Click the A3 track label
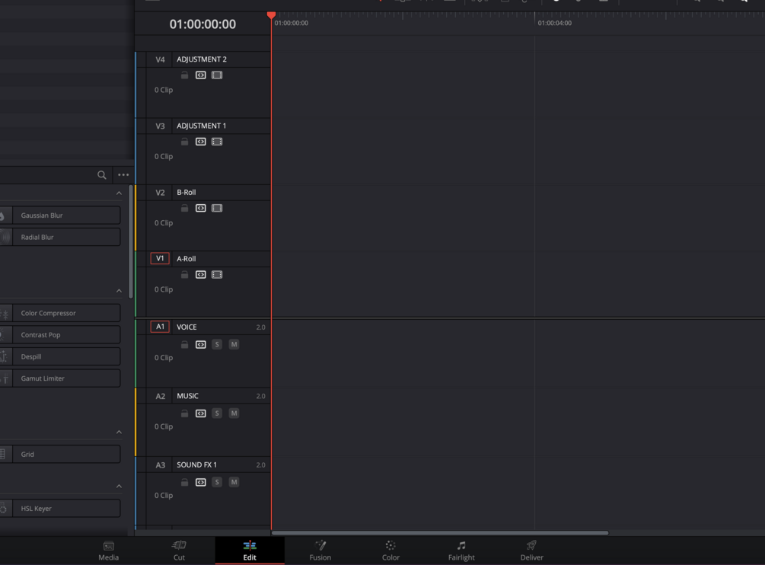 coord(160,465)
